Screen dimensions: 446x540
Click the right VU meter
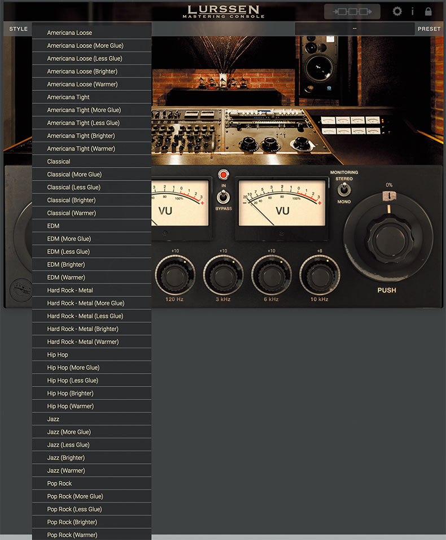point(282,203)
